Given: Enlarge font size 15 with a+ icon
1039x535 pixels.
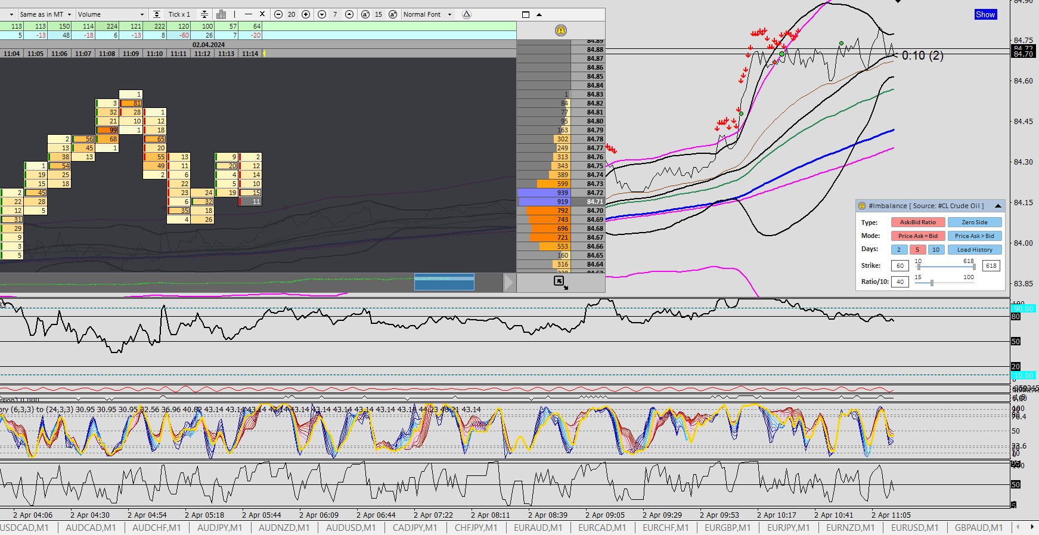Looking at the screenshot, I should point(393,14).
